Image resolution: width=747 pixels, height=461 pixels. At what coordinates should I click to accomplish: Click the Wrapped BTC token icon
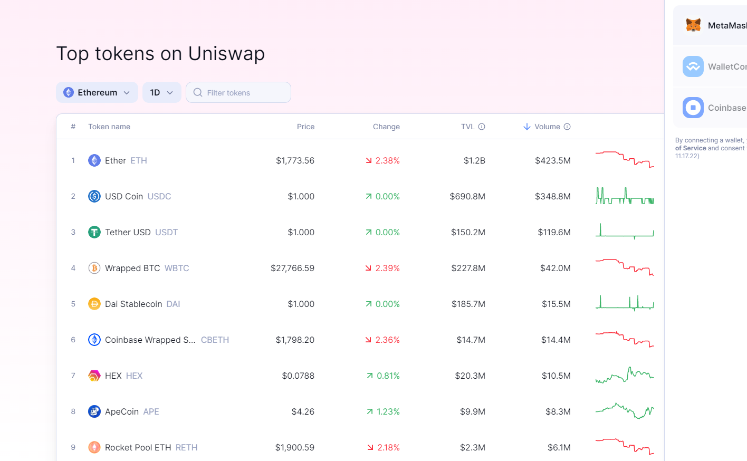(x=94, y=268)
